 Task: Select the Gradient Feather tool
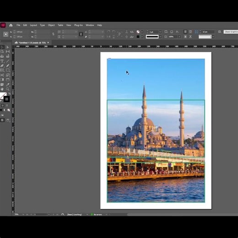click(x=8, y=80)
